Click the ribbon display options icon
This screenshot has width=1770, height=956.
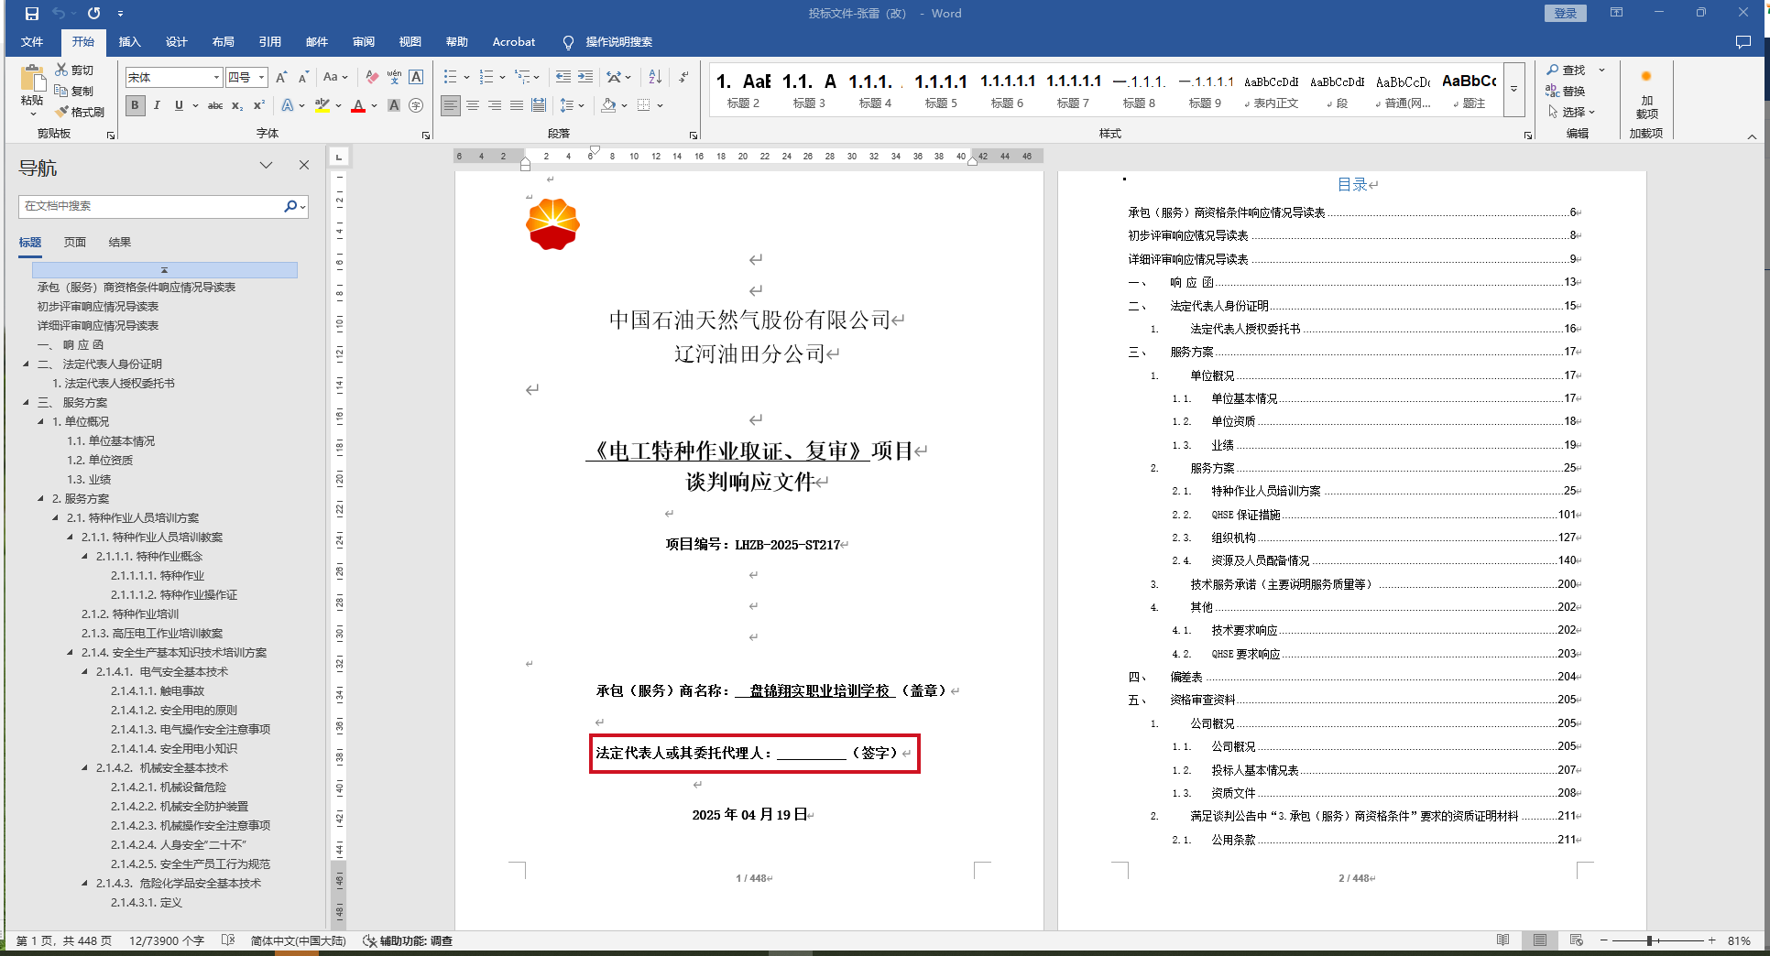coord(1617,13)
